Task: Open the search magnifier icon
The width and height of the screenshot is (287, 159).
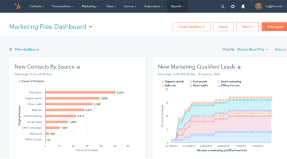Action: click(x=223, y=7)
